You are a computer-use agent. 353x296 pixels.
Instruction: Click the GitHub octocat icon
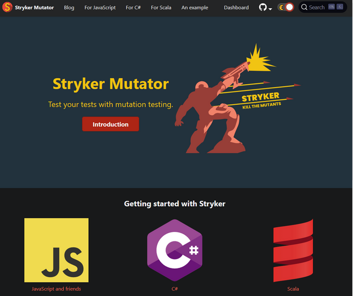pos(263,7)
